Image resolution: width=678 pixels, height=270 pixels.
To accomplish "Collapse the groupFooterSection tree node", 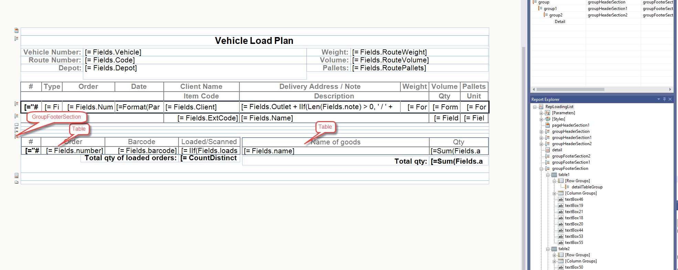I will click(541, 168).
